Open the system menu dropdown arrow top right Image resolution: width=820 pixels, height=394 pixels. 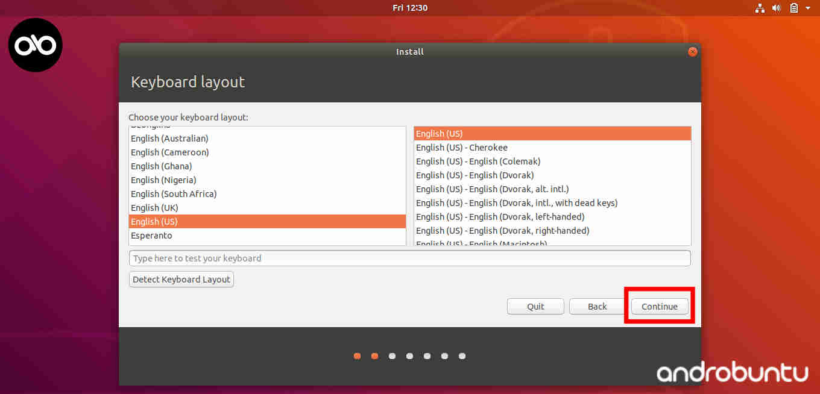[x=808, y=8]
